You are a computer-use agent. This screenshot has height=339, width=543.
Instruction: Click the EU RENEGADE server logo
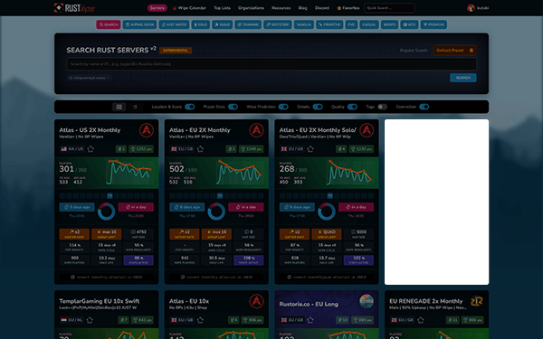477,301
